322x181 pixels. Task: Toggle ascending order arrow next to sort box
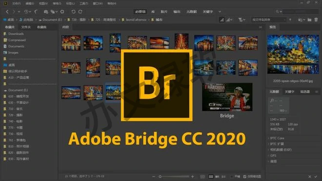[290, 19]
